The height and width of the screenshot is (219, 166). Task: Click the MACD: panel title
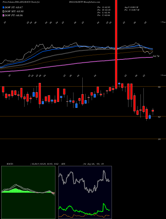click(10, 164)
